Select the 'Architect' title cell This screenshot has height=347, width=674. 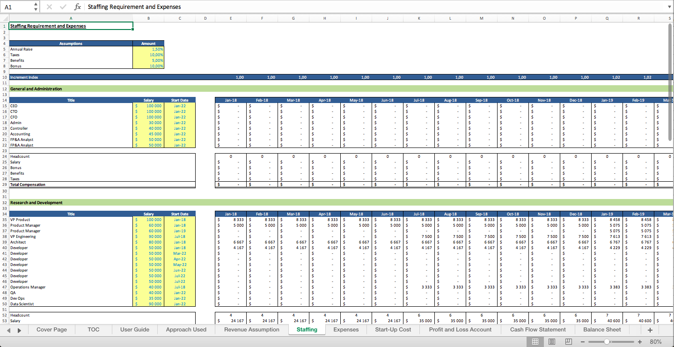click(71, 242)
